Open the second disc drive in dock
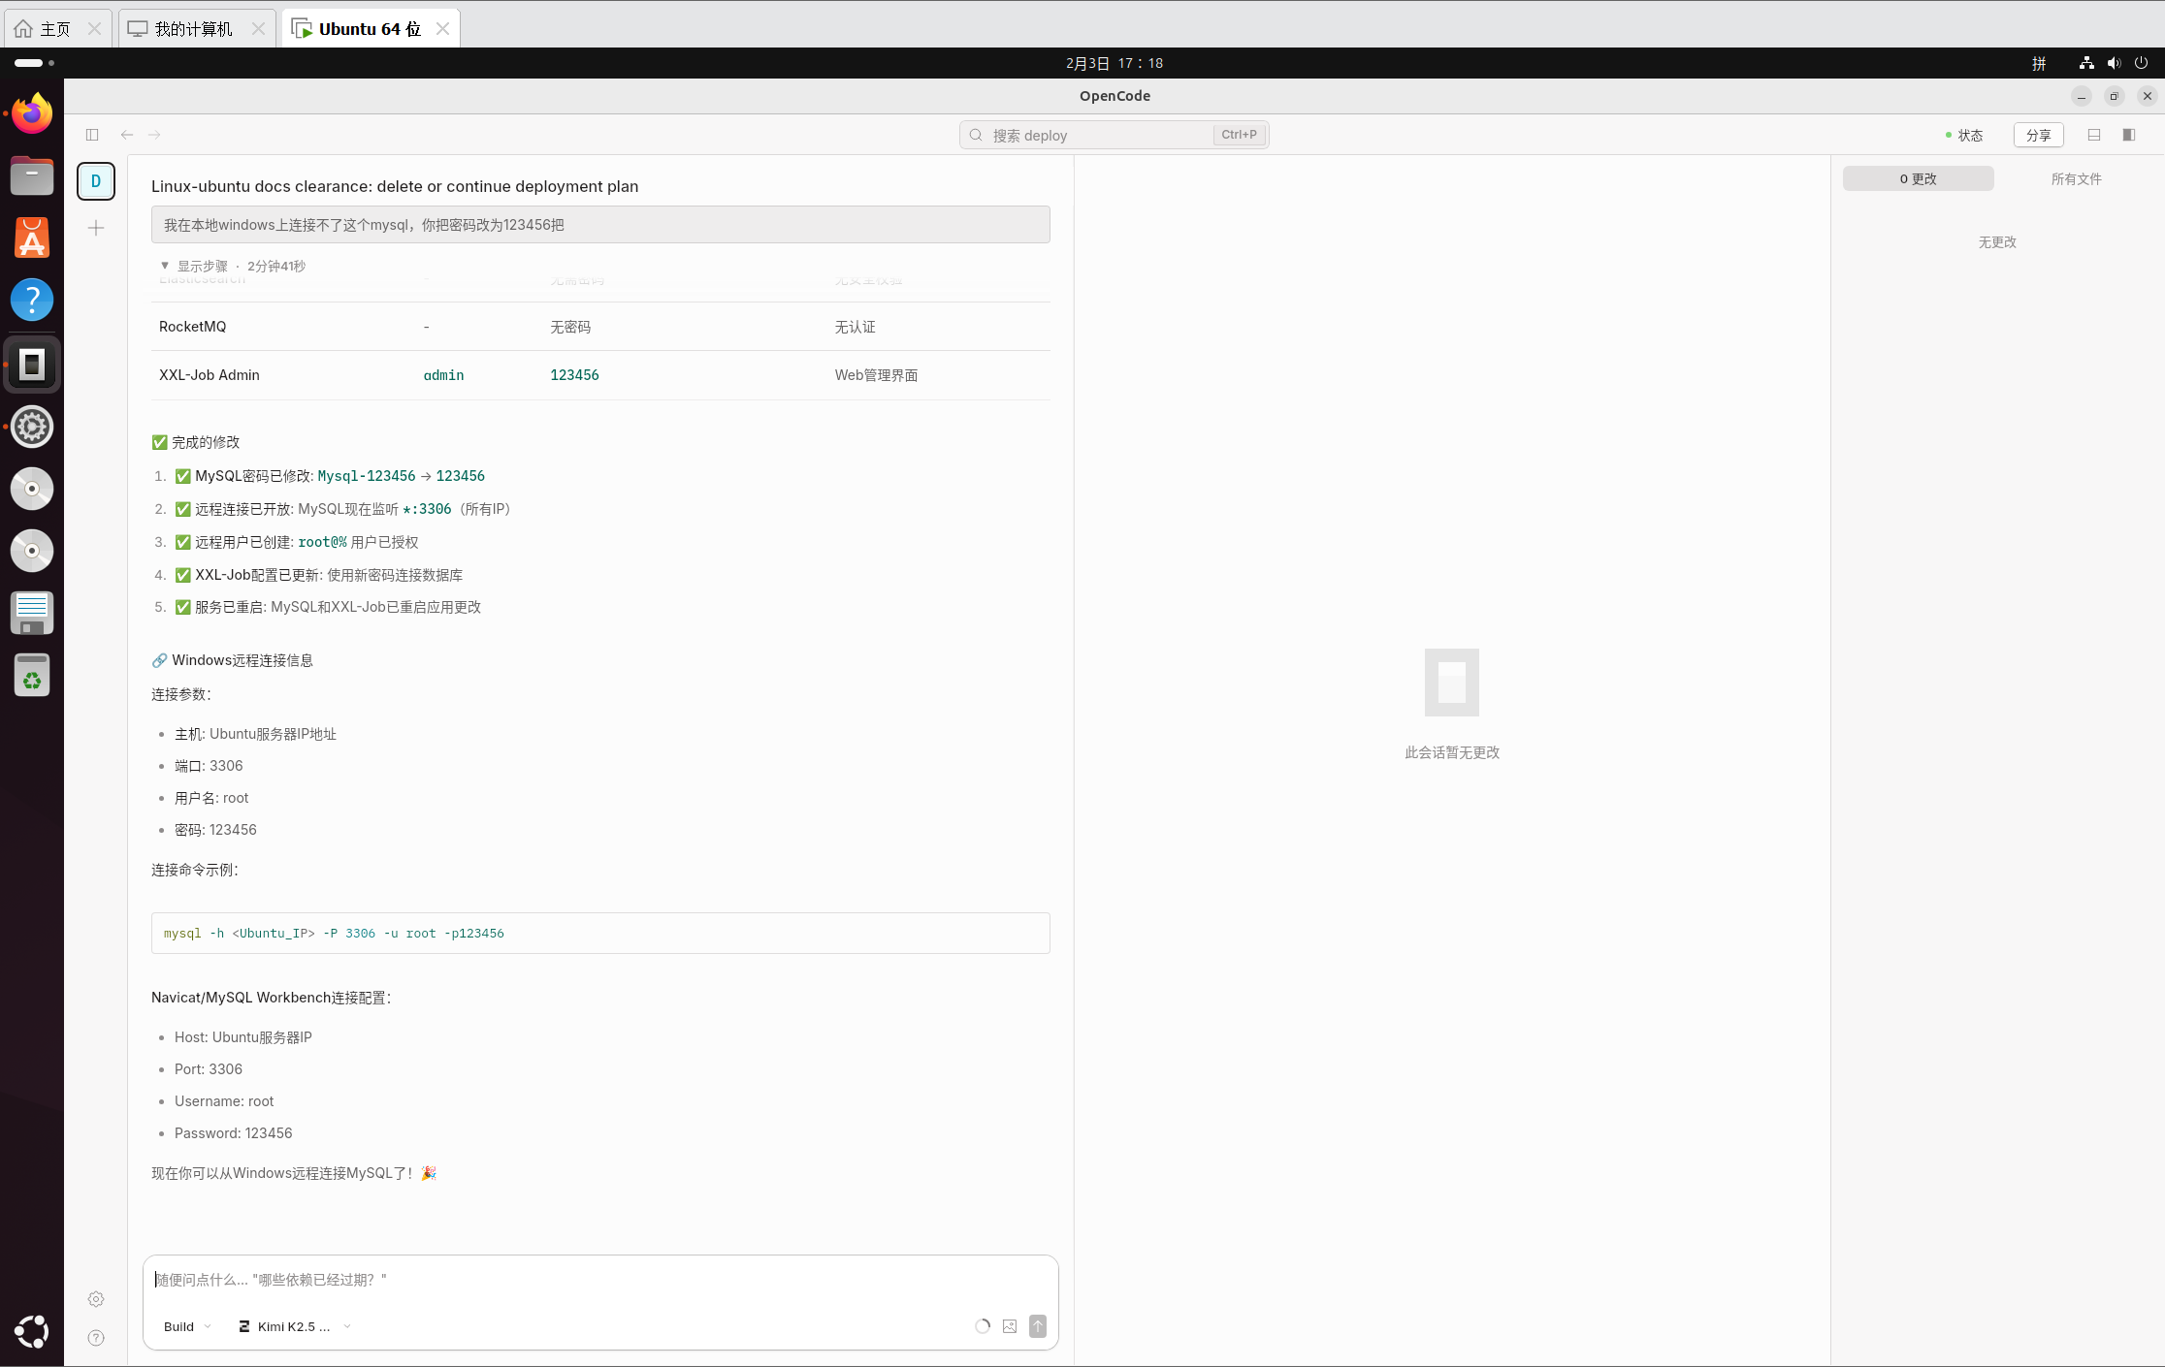The width and height of the screenshot is (2165, 1367). (x=32, y=551)
